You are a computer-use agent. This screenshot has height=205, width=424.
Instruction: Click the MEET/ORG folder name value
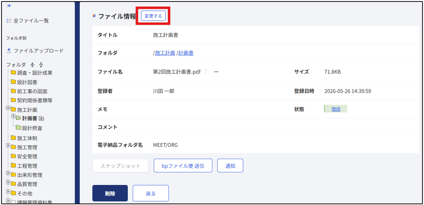(166, 145)
